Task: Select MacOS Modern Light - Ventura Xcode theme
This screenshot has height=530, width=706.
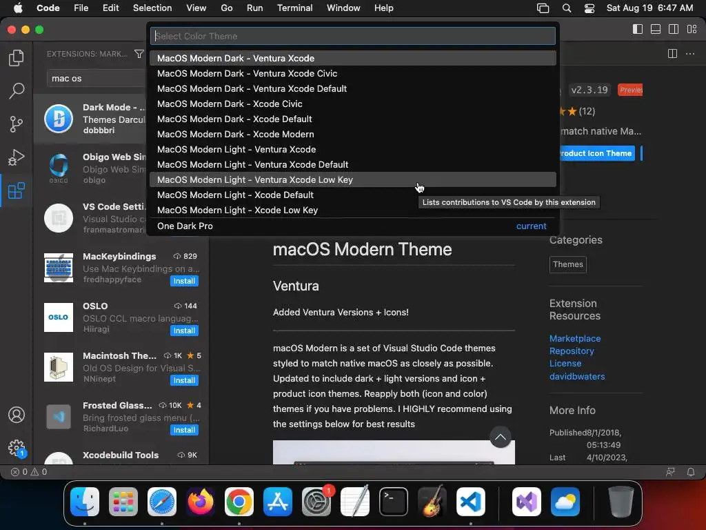Action: pyautogui.click(x=353, y=149)
